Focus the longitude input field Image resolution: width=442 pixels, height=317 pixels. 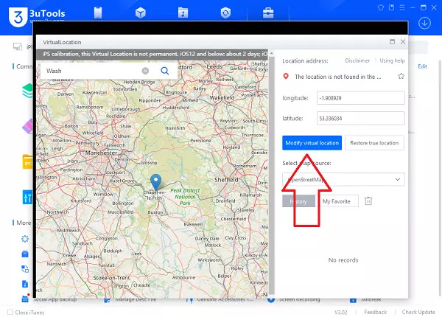click(360, 98)
